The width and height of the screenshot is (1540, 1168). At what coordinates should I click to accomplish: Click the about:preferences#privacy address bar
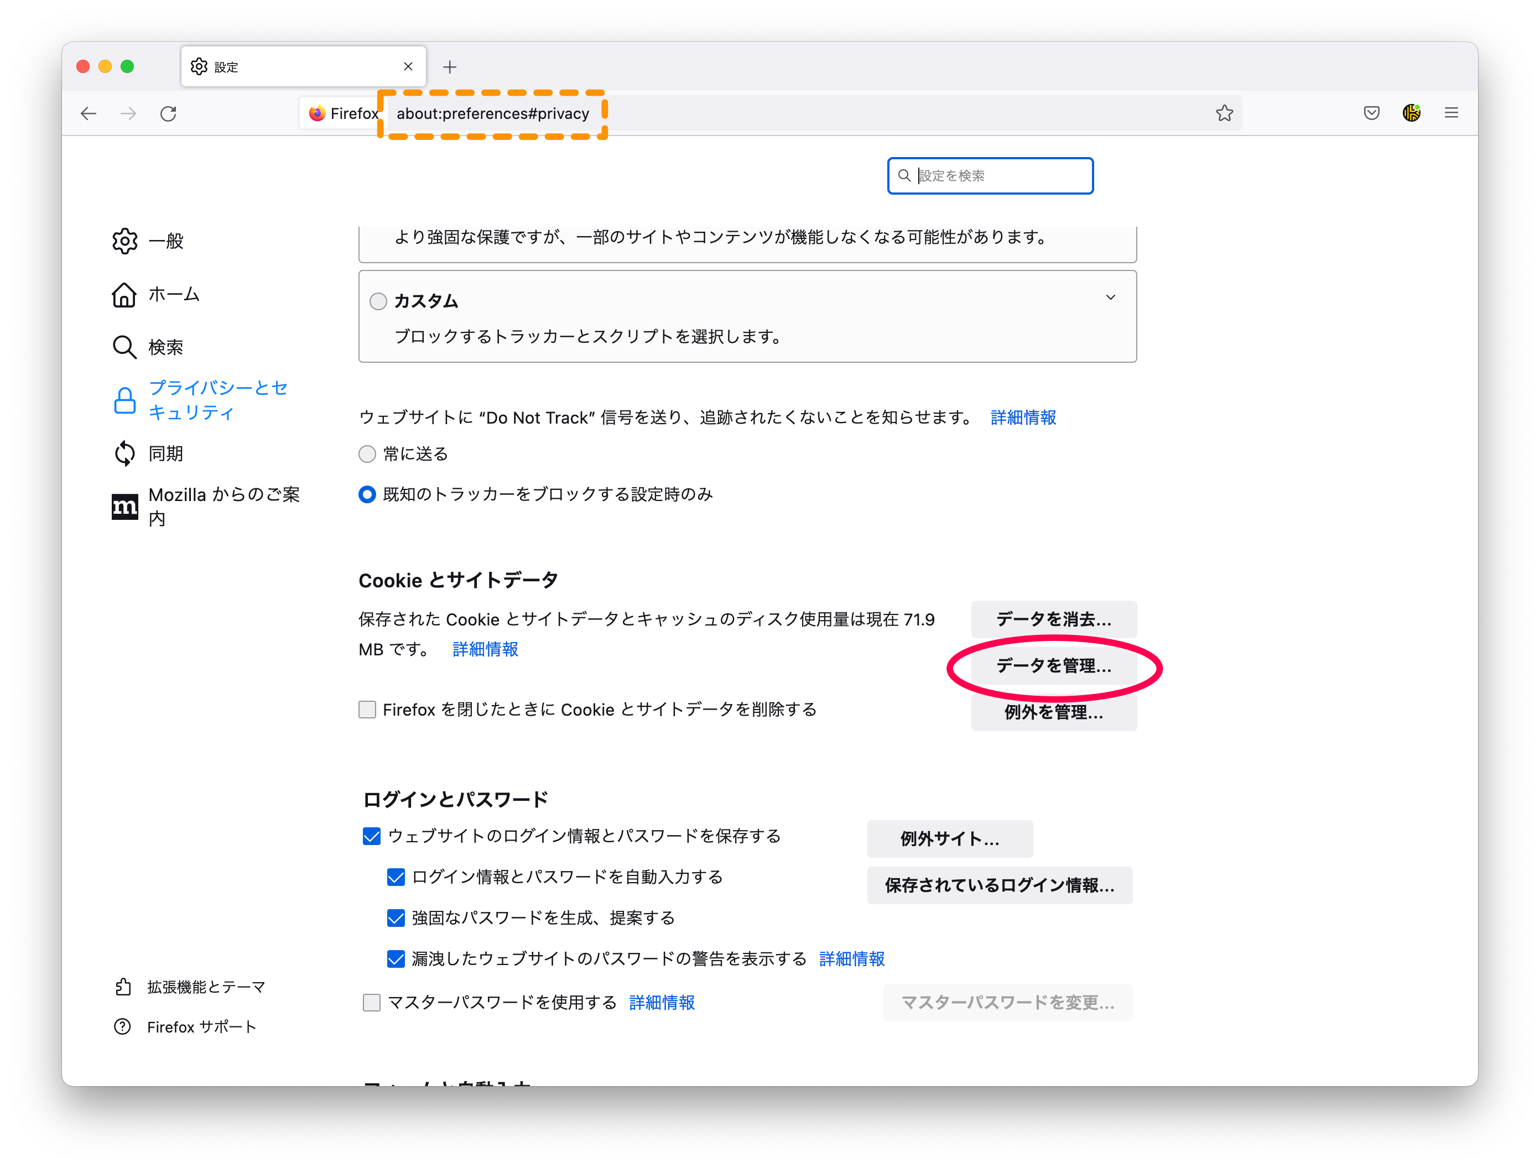[x=493, y=113]
